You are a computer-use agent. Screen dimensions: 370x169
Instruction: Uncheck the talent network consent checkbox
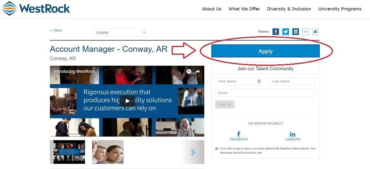click(216, 149)
